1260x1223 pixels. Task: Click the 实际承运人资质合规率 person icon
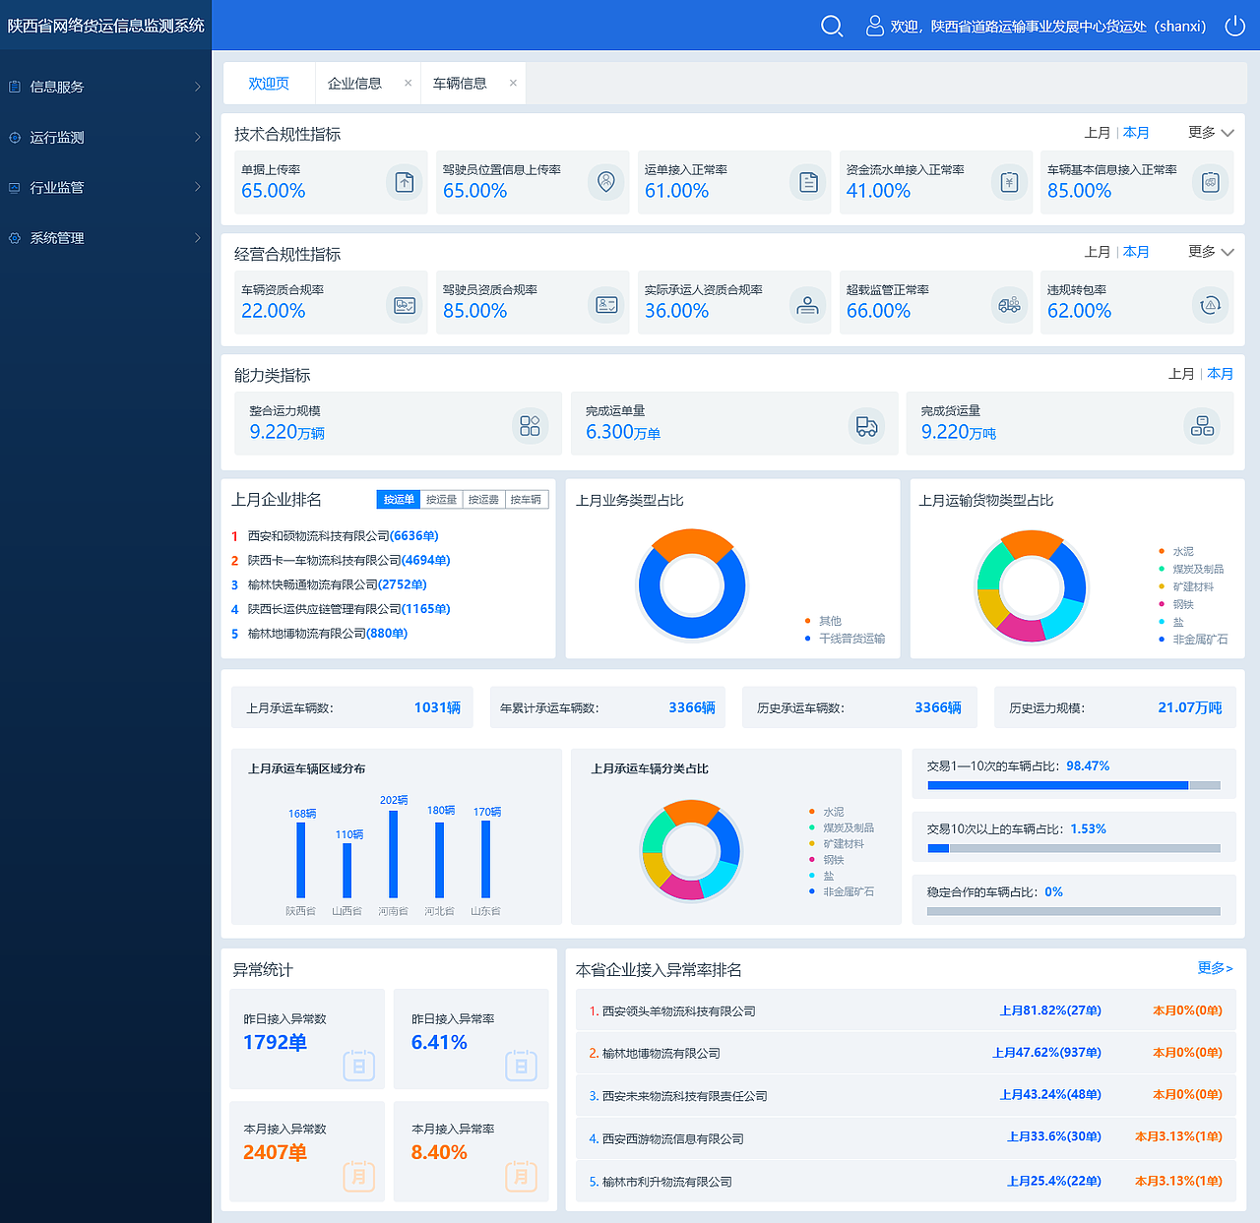[808, 305]
